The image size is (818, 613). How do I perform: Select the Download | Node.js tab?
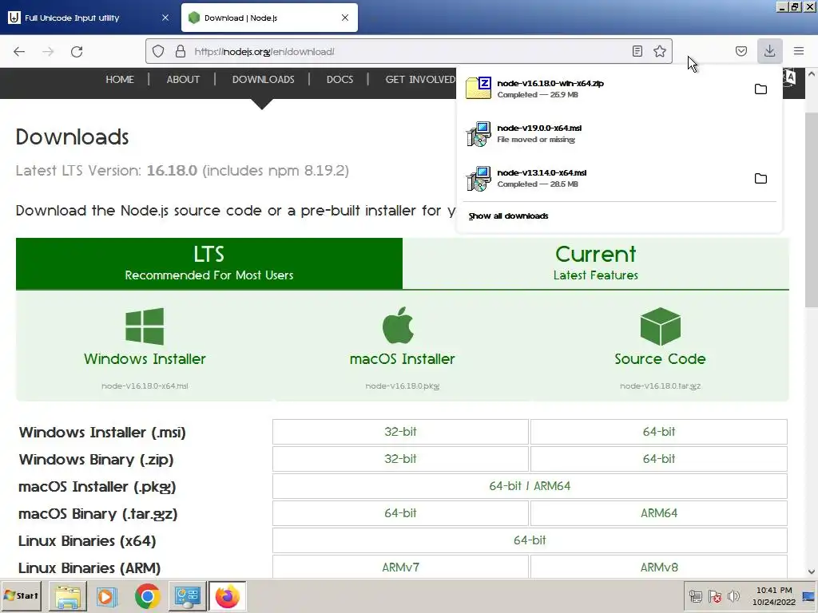269,18
